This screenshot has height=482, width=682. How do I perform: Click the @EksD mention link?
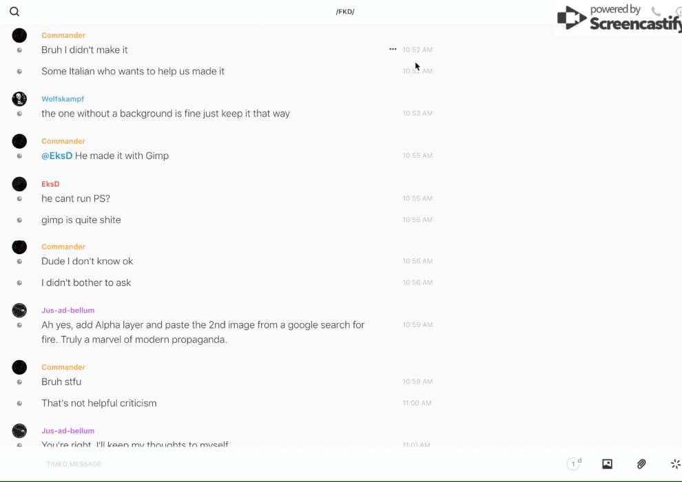pos(56,156)
